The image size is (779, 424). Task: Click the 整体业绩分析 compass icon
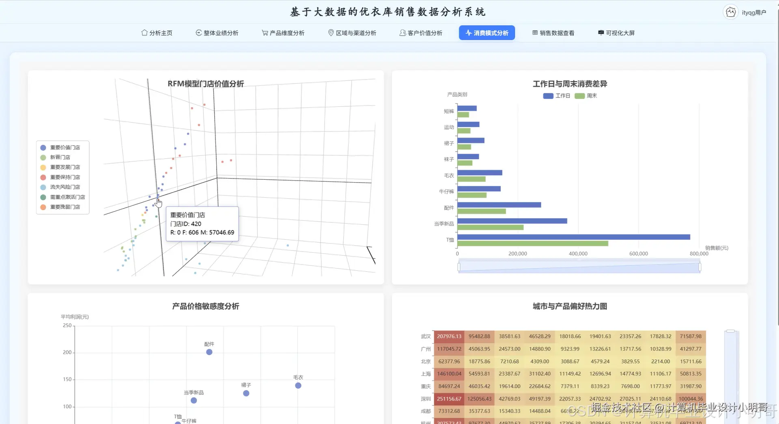pyautogui.click(x=199, y=32)
